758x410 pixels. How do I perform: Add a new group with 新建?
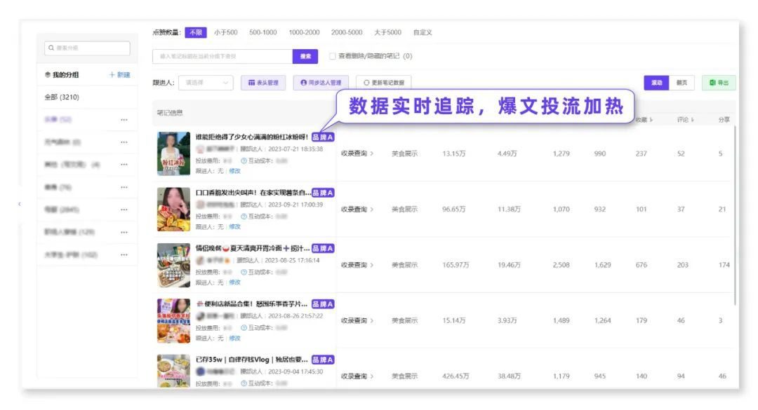point(120,75)
